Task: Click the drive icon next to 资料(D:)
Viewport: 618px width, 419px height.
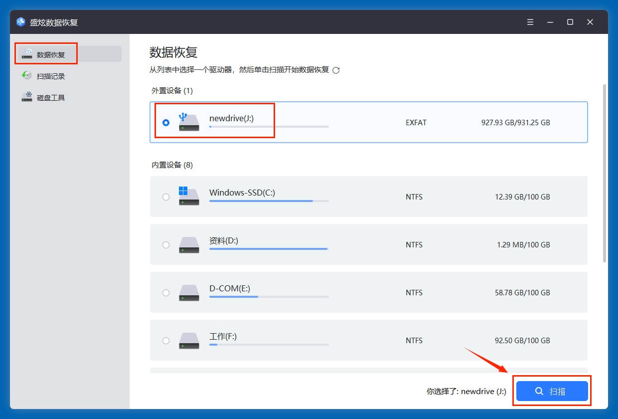Action: tap(188, 244)
